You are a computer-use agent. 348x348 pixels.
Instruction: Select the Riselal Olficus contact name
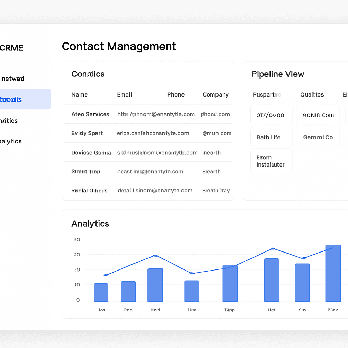(x=89, y=191)
